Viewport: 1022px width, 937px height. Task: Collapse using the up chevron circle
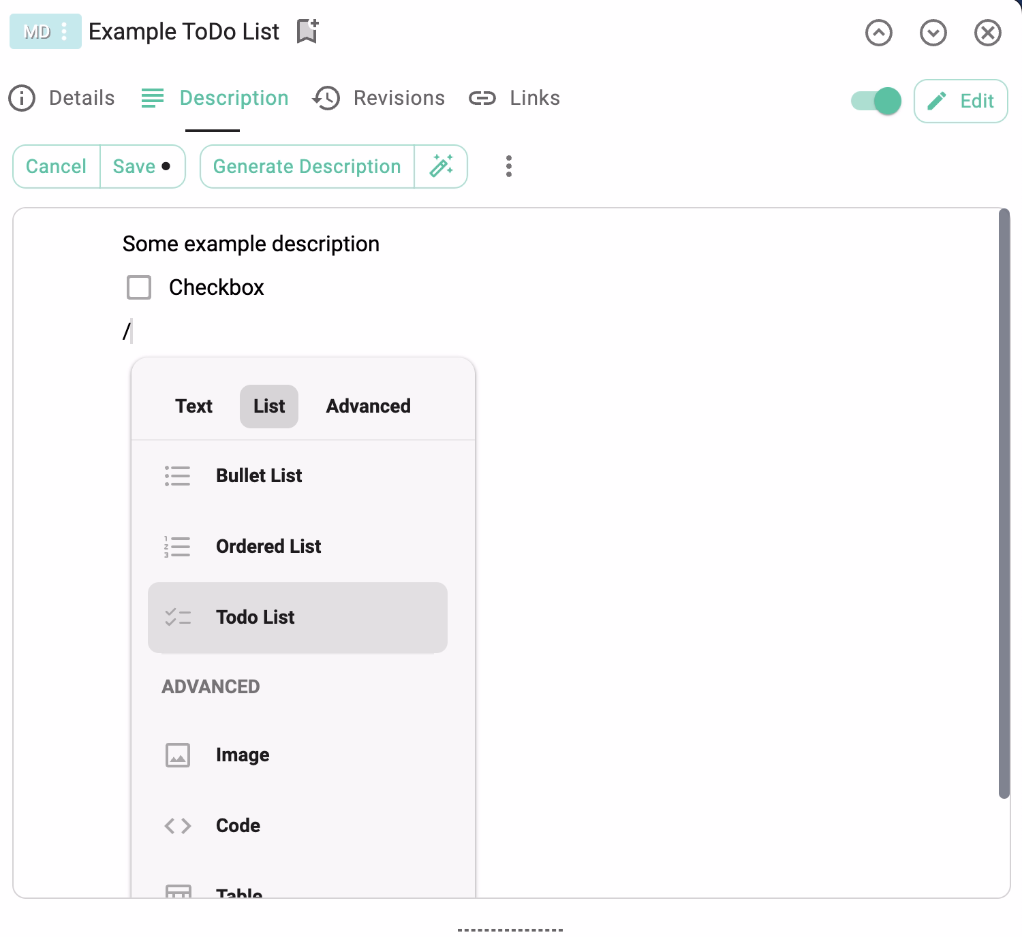pos(879,33)
